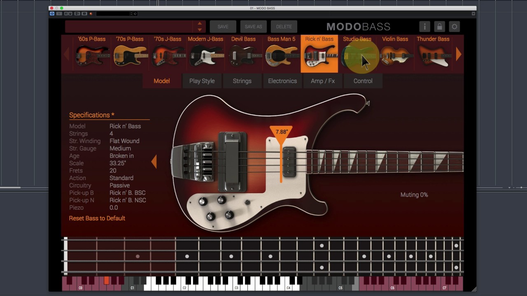The width and height of the screenshot is (527, 296).
Task: Enable Write automation (W) button
Action: pos(70,14)
